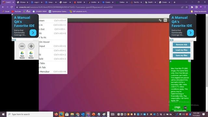Click the onworks.net address bar
Image resolution: width=208 pixels, height=117 pixels.
[98, 7]
